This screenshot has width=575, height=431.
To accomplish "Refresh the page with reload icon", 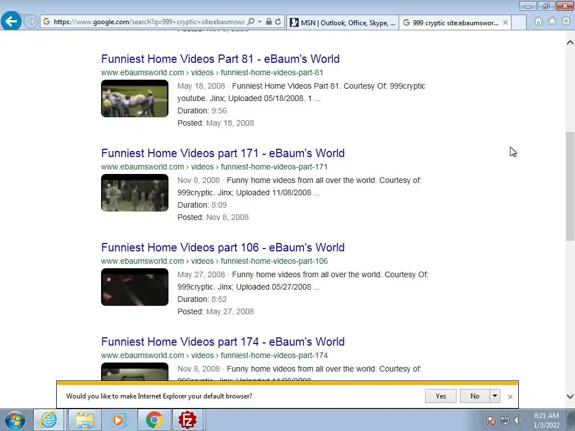I will (x=279, y=22).
